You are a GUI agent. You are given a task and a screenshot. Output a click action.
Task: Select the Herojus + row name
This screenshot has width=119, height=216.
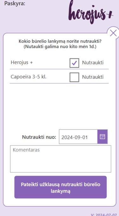click(22, 62)
